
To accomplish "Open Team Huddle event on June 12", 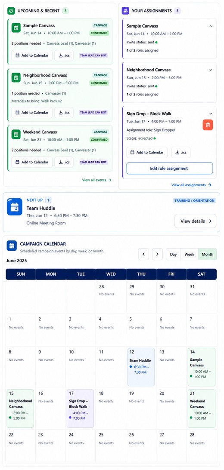I will [x=141, y=367].
